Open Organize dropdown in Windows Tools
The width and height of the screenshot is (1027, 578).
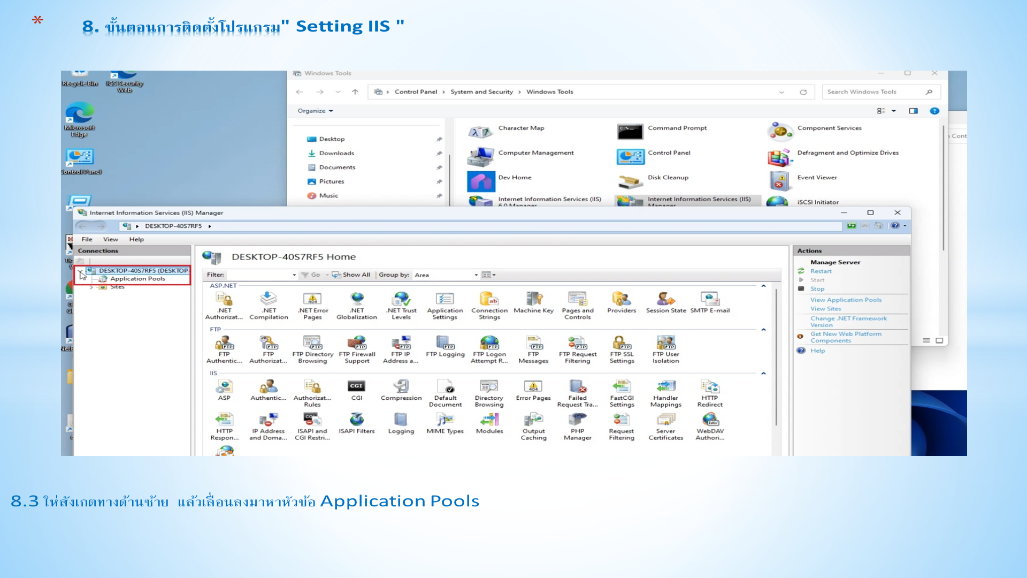(316, 111)
